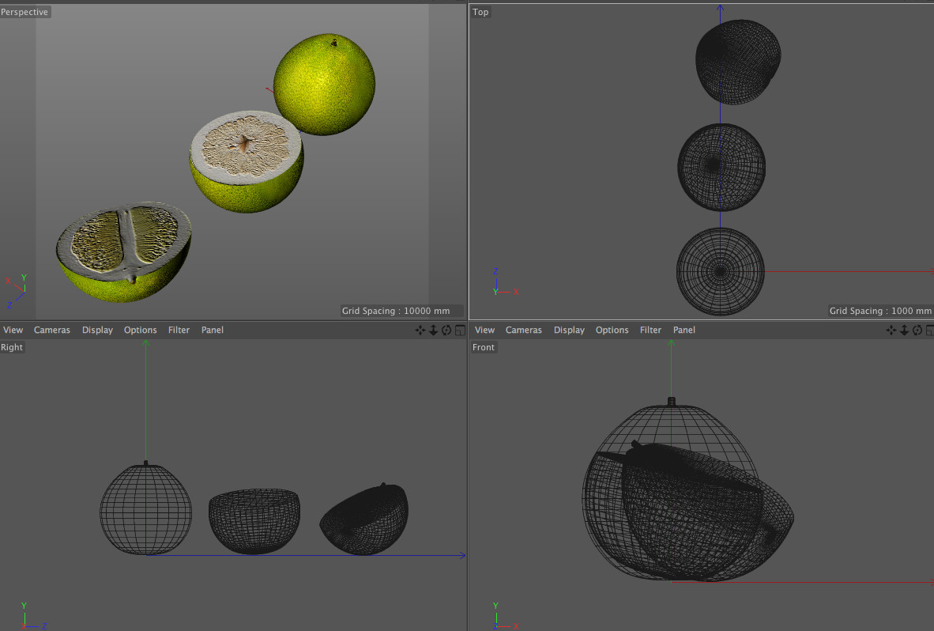934x631 pixels.
Task: Open the Cameras menu of the Right viewport
Action: (52, 330)
